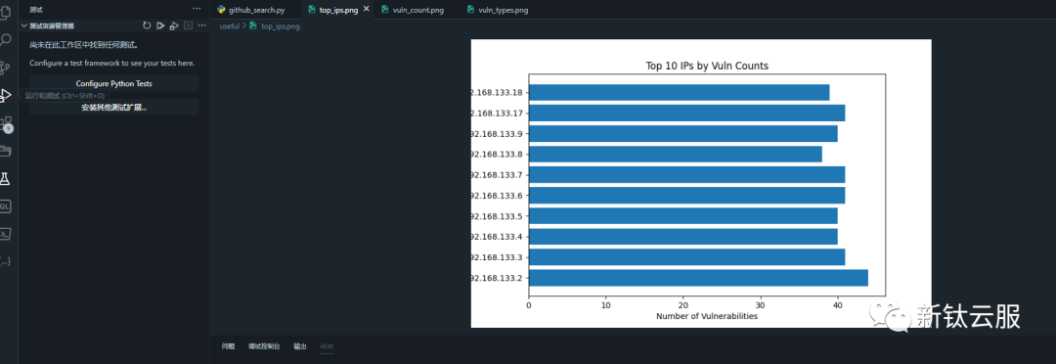Click top_ips.png in breadcrumb path
The width and height of the screenshot is (1056, 364).
pyautogui.click(x=281, y=26)
